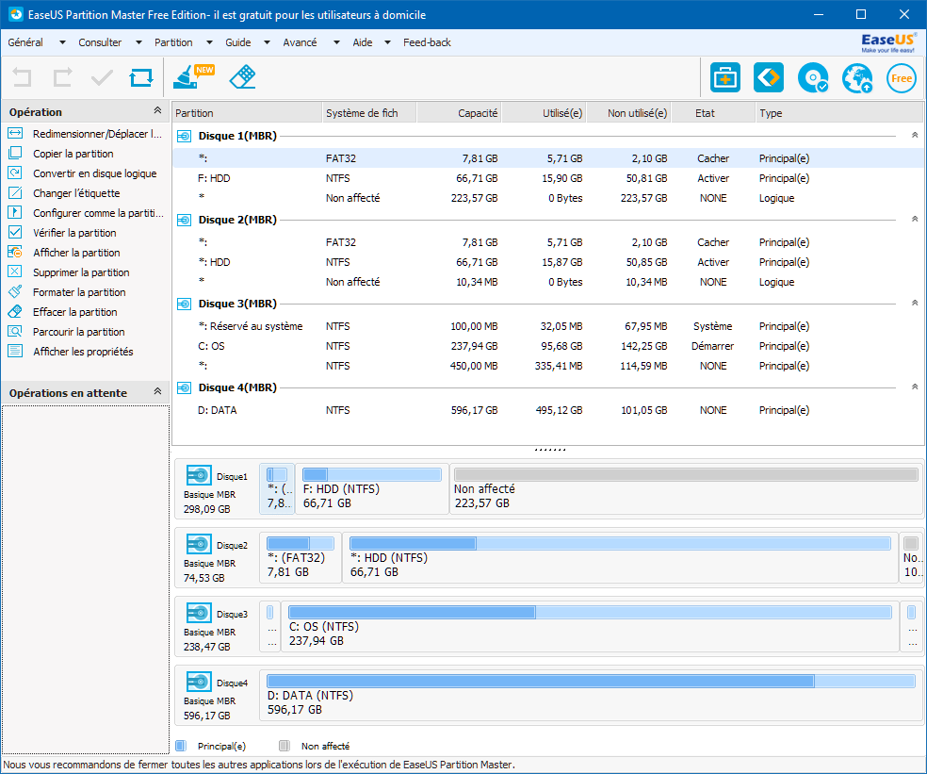Click the Convertir en disque logique icon
Screen dimensions: 927x774
pos(15,173)
